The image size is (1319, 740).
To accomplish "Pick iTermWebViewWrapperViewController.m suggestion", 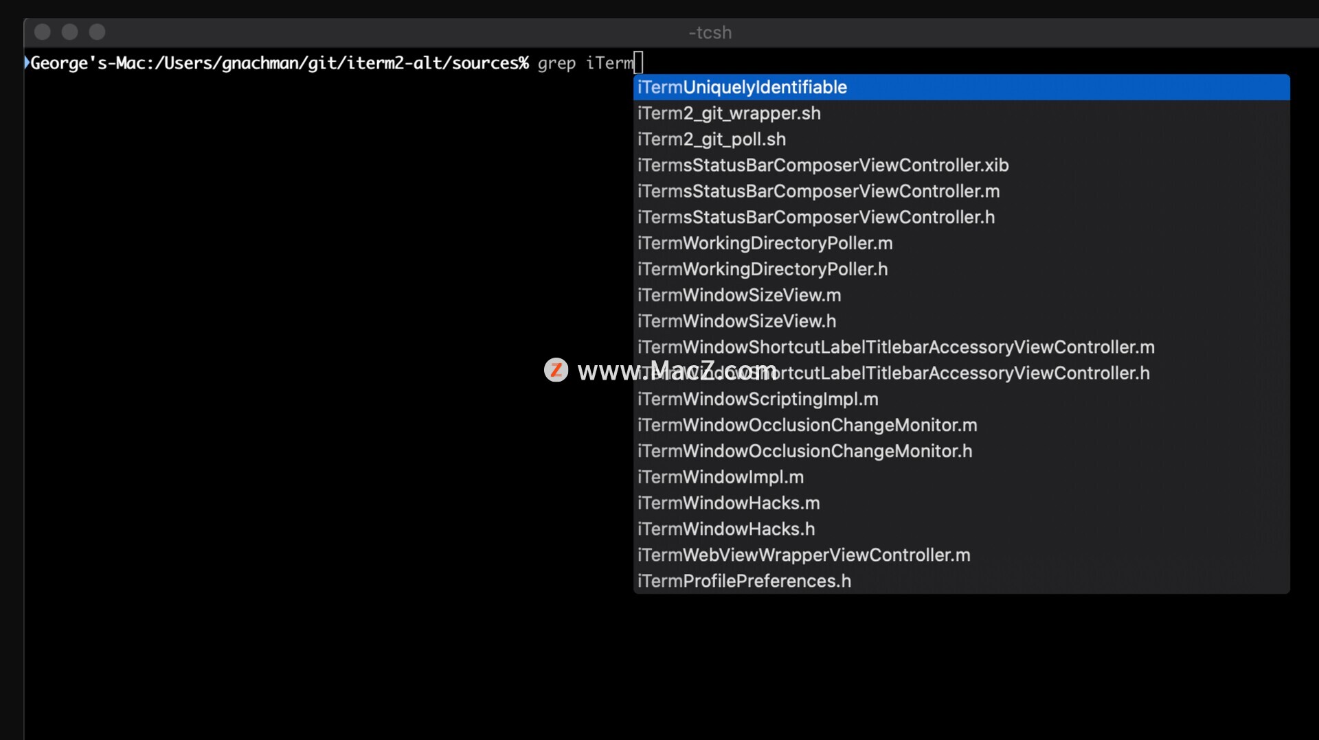I will [x=961, y=555].
